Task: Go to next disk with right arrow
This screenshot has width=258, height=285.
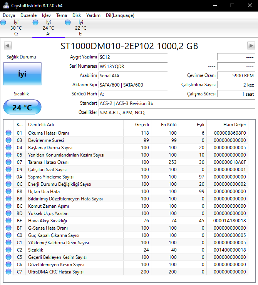Action: coord(251,45)
